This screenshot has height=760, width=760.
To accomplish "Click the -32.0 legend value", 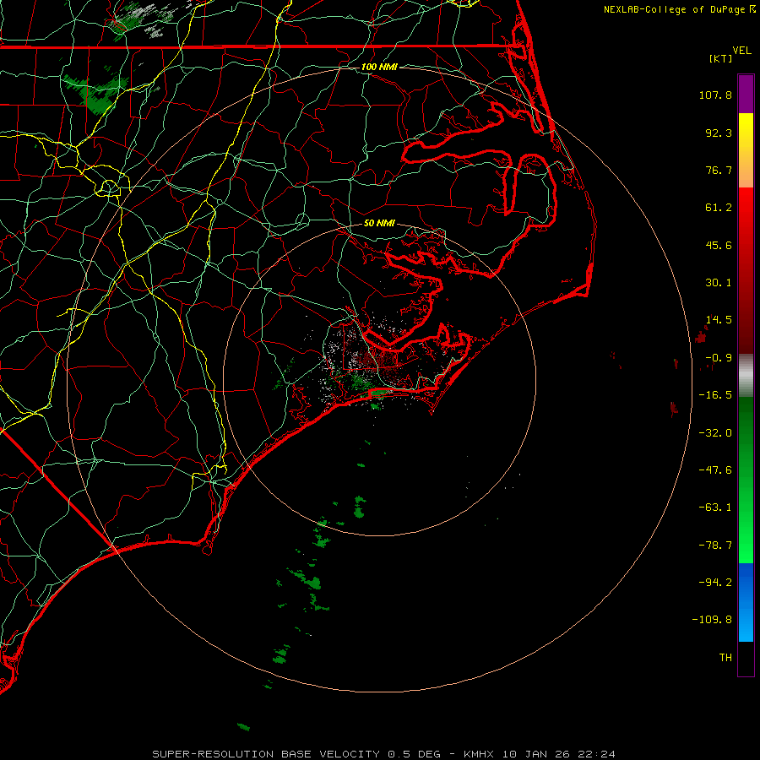I will [x=715, y=433].
